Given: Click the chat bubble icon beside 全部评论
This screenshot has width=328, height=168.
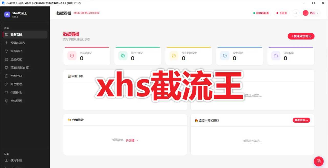Looking at the screenshot, I should point(7,76).
